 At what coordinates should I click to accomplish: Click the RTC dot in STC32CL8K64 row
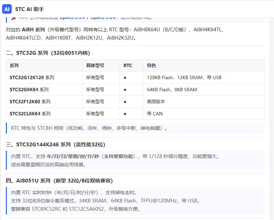(x=125, y=114)
